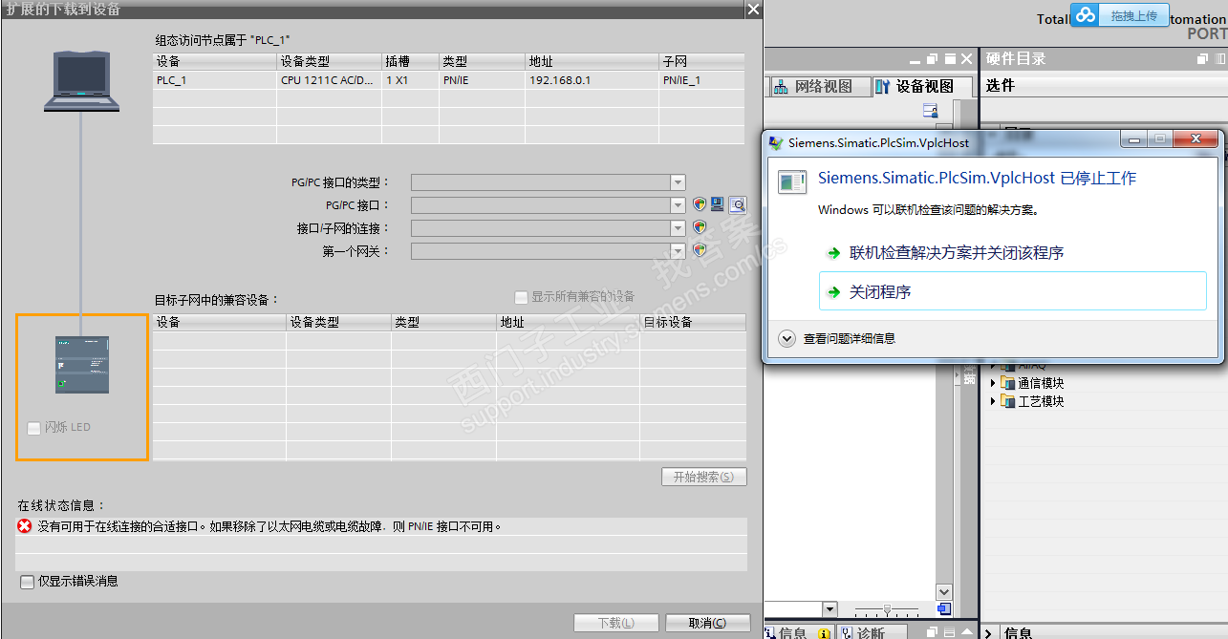This screenshot has height=639, width=1228.
Task: Click the laptop PG/PC image
Action: (81, 80)
